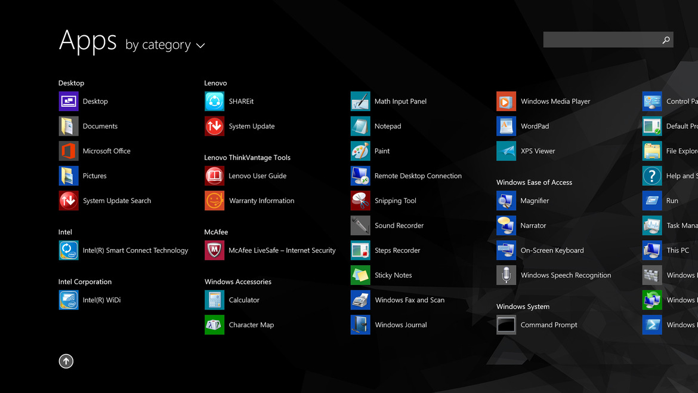Screen dimensions: 698x393
Task: Launch Intel Smart Connect Technology icon
Action: 69,250
